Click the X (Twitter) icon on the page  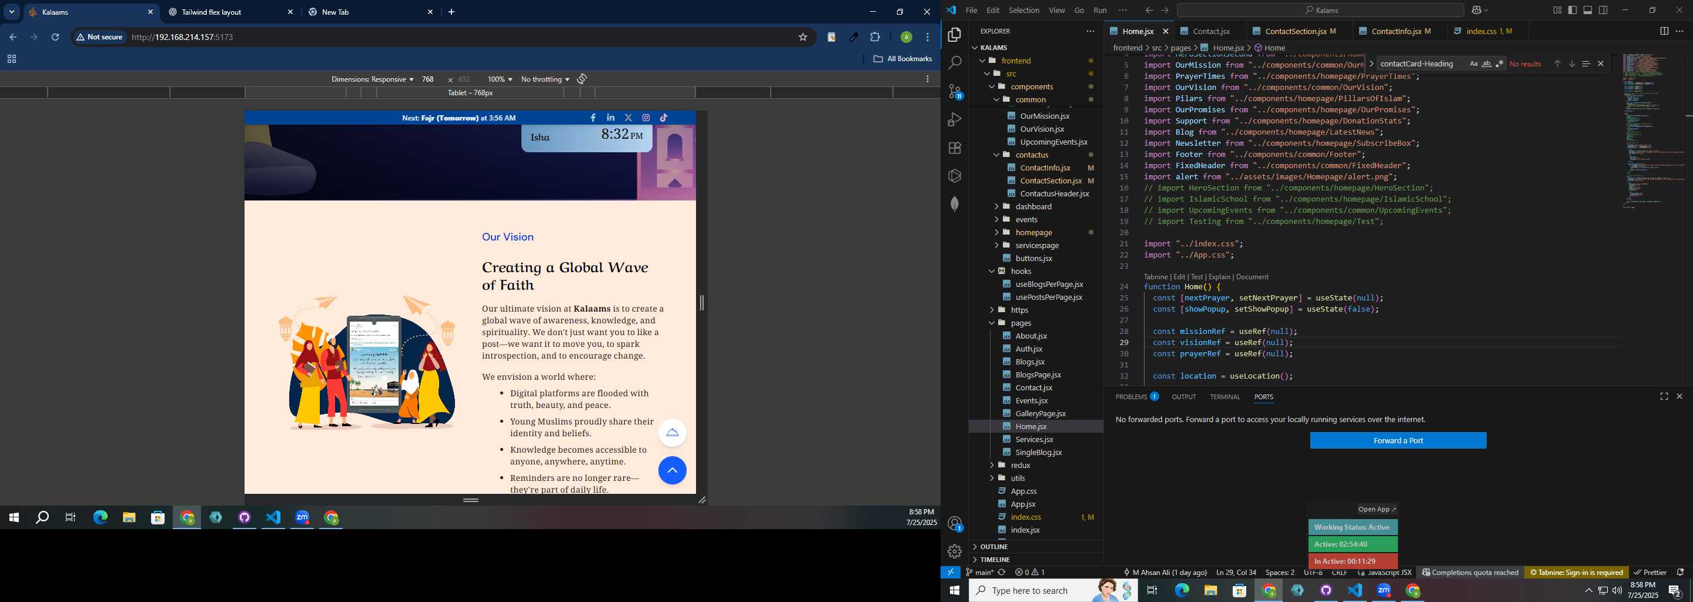(x=628, y=118)
